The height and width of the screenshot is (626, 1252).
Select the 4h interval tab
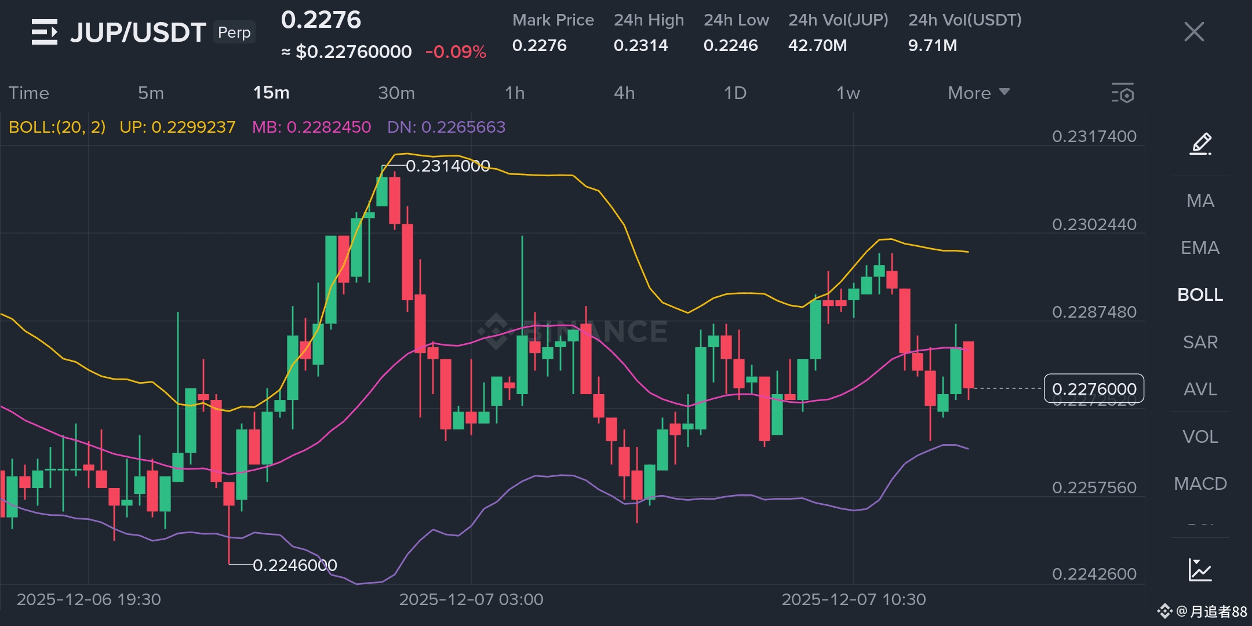coord(624,93)
